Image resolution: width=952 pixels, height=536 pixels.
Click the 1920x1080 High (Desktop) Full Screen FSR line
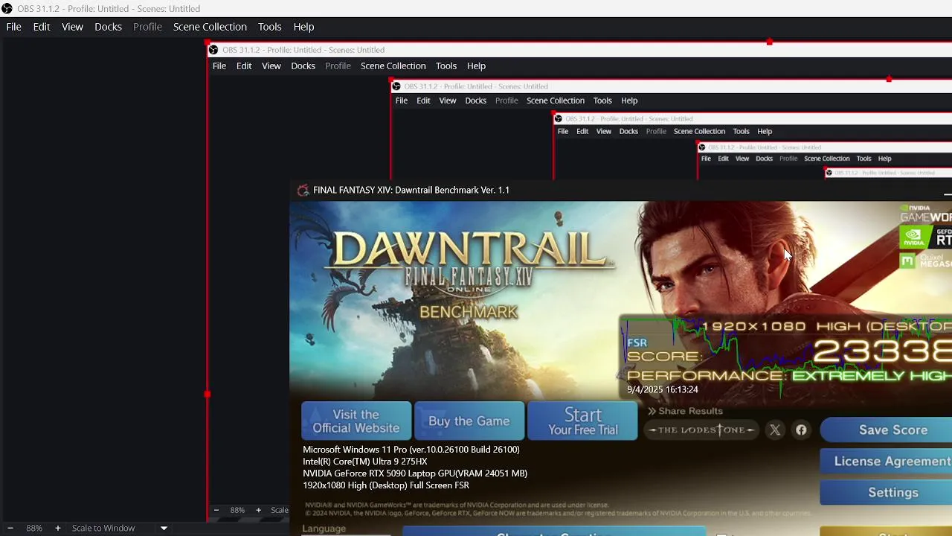click(386, 485)
